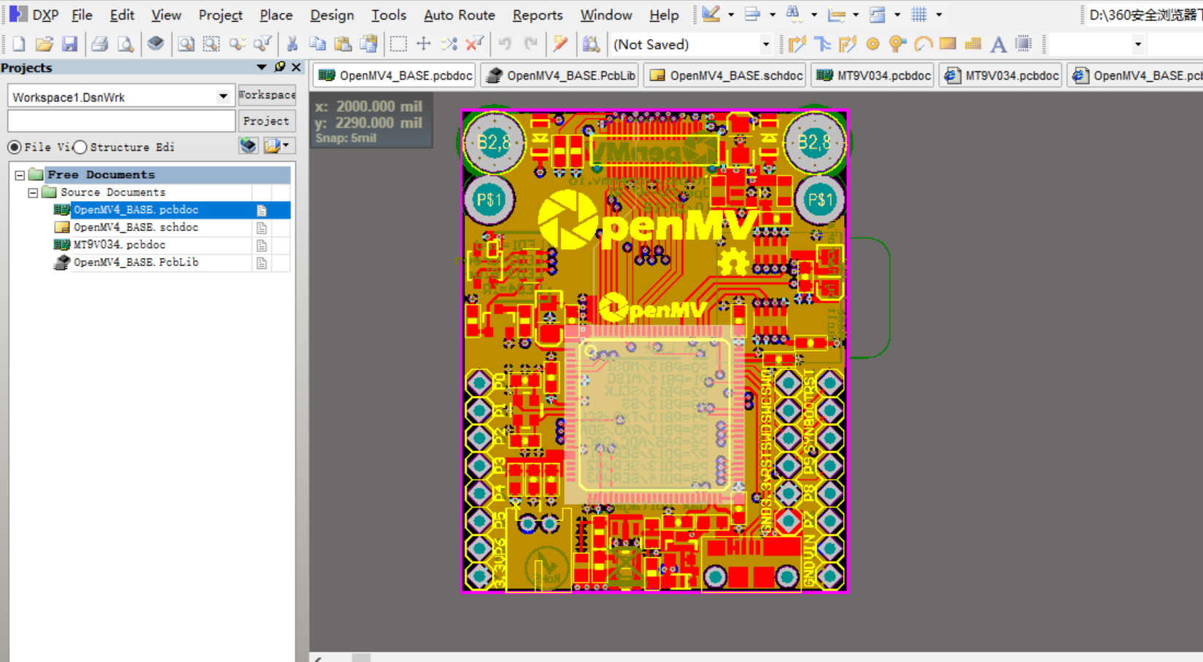
Task: Click the Workspace button
Action: pos(266,96)
